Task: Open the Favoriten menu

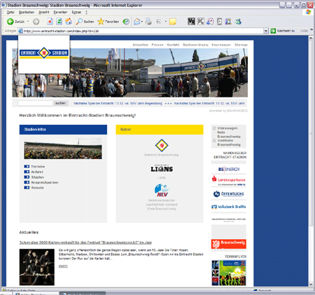Action: (x=60, y=12)
